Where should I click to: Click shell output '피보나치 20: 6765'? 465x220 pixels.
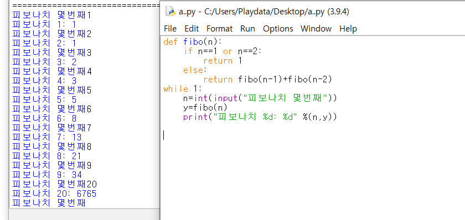tap(54, 193)
